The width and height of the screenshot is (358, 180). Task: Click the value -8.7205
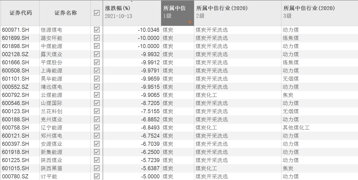click(x=150, y=103)
